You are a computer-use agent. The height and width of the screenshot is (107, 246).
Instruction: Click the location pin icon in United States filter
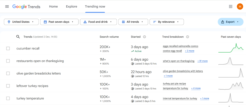pyautogui.click(x=9, y=22)
